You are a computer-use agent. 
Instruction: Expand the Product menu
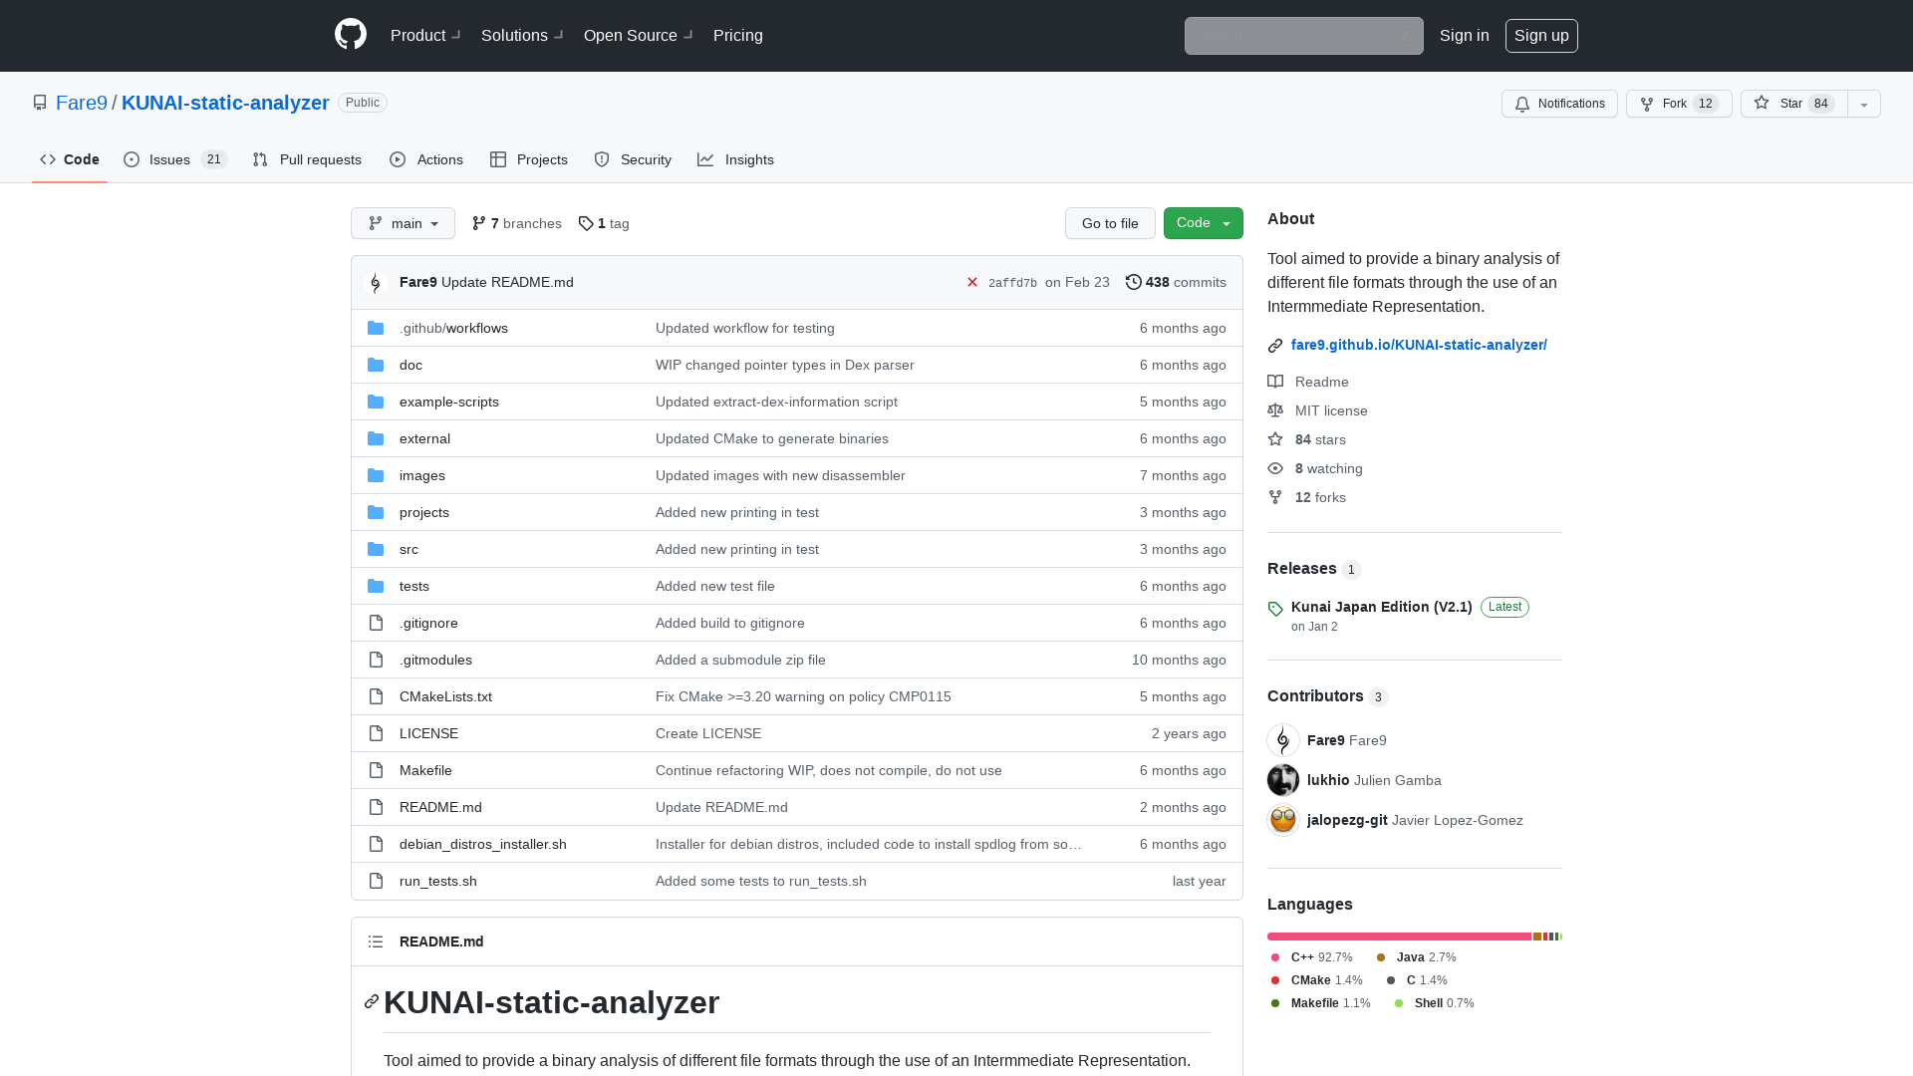pyautogui.click(x=425, y=35)
